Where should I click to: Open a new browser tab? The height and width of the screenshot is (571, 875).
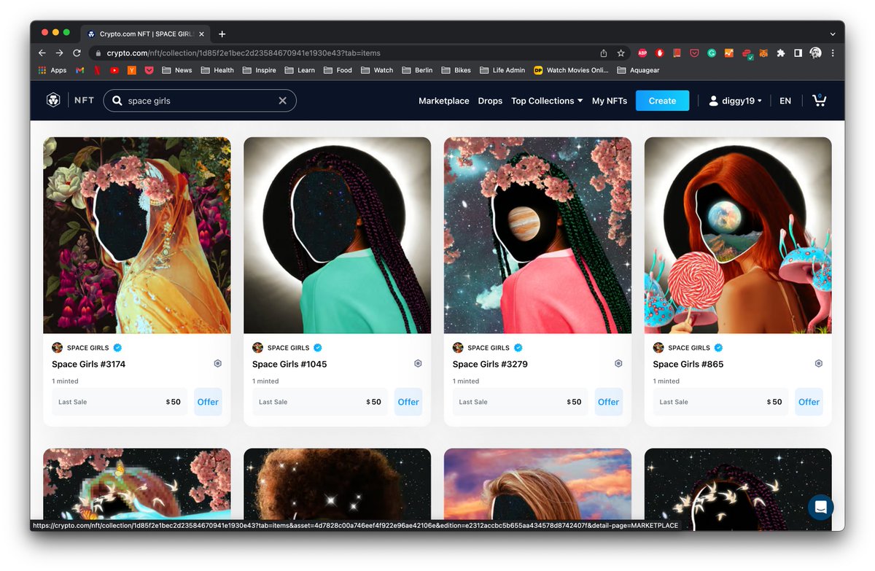pos(222,34)
